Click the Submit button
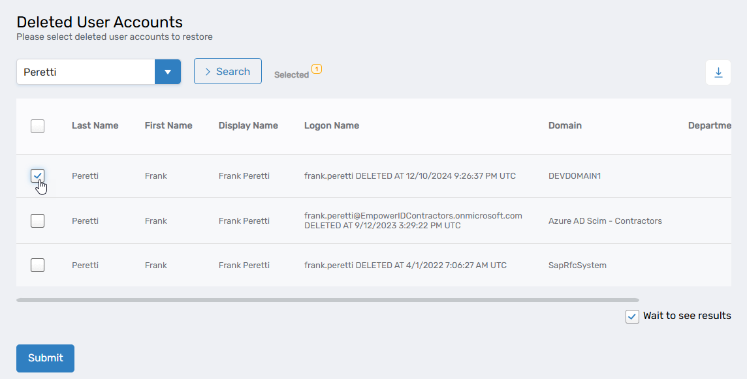747x379 pixels. coord(45,358)
